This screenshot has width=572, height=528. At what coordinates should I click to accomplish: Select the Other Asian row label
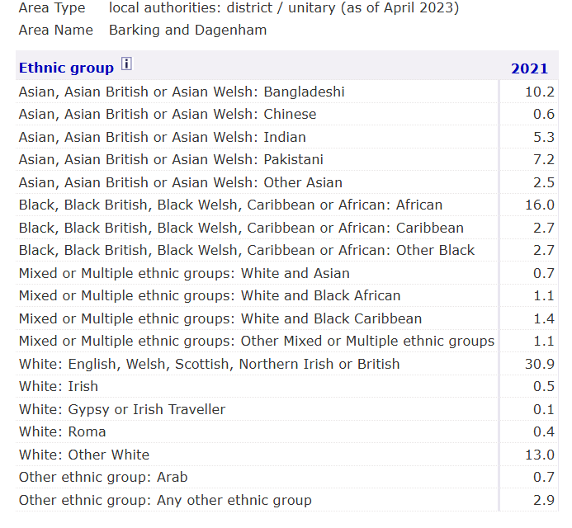(181, 182)
